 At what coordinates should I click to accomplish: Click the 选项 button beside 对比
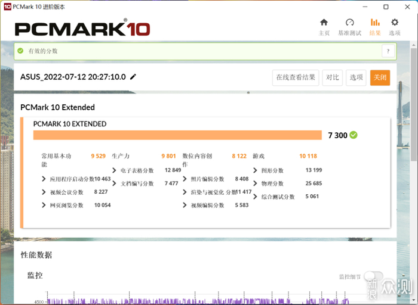pyautogui.click(x=356, y=77)
